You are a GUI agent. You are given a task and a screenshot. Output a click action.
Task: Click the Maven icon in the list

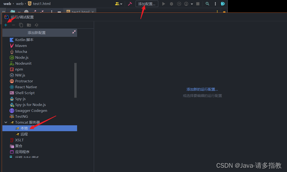coord(12,46)
